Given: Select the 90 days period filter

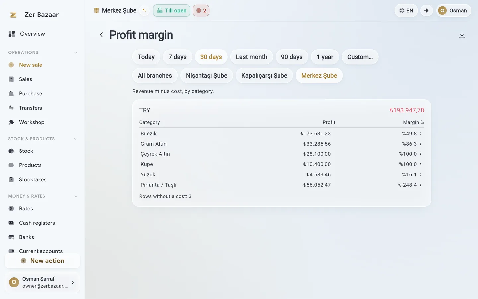Looking at the screenshot, I should point(292,57).
